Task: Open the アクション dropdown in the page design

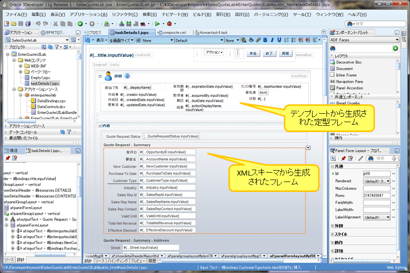Action: coord(214,52)
